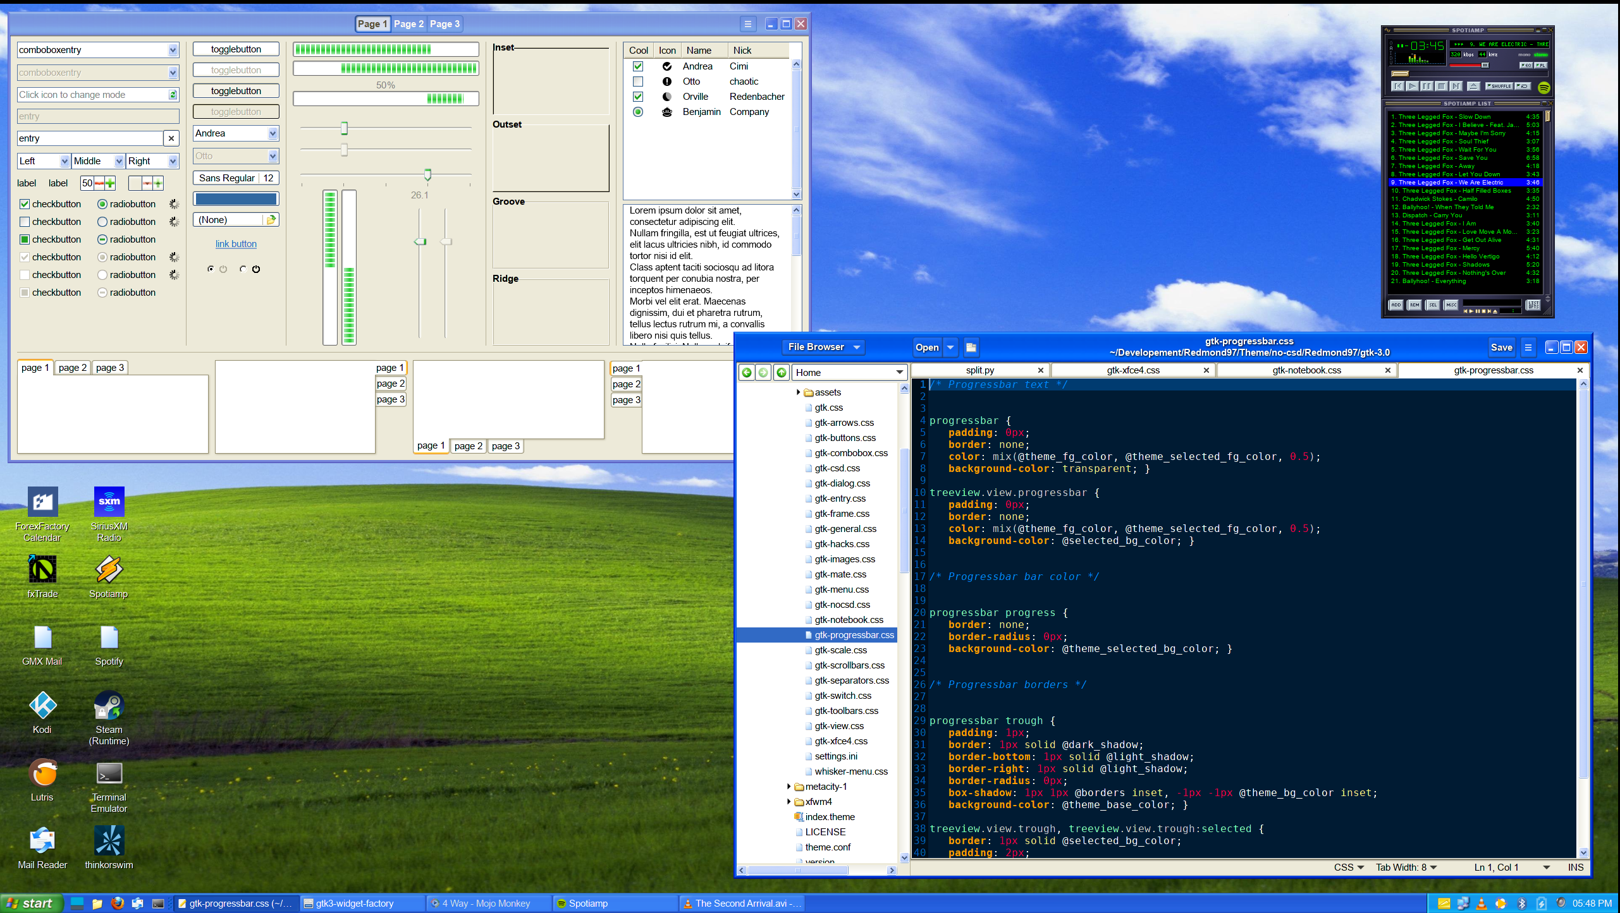
Task: Toggle the first checked checkbutton
Action: point(25,204)
